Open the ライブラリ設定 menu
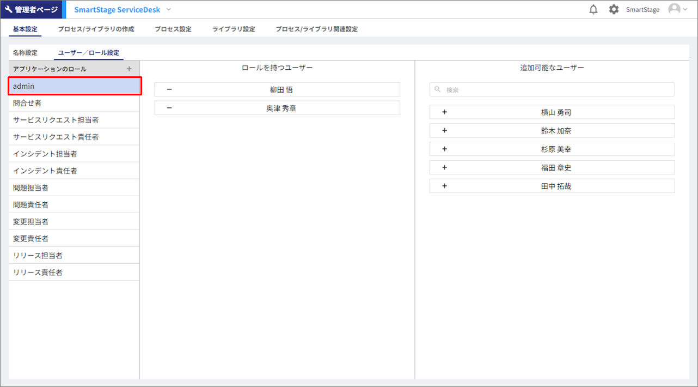 point(233,29)
